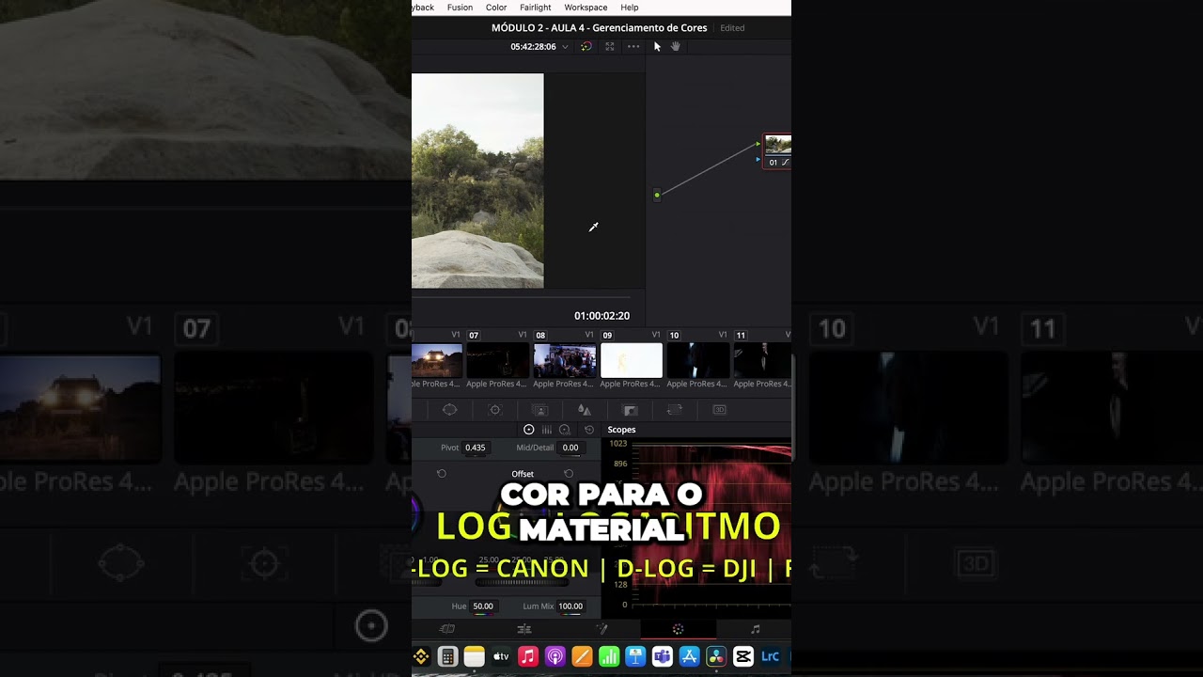Expand the viewer timecode dropdown
This screenshot has height=677, width=1203.
(565, 47)
